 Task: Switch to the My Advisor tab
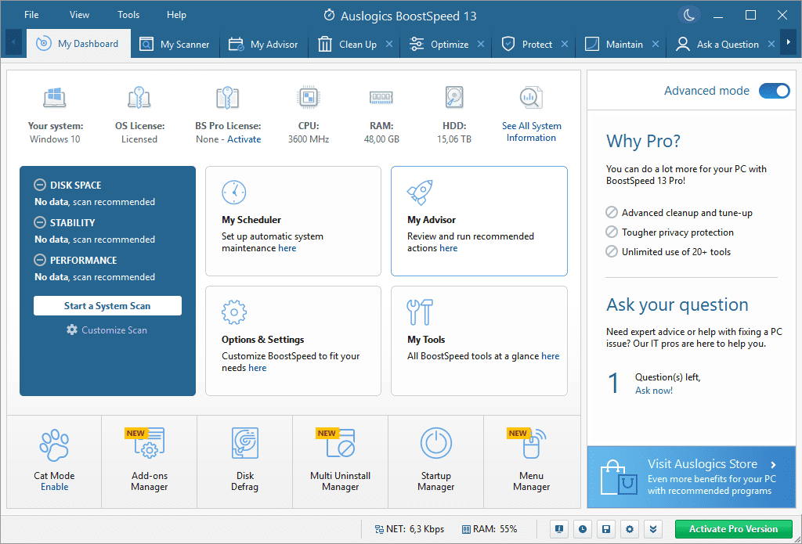[x=263, y=45]
